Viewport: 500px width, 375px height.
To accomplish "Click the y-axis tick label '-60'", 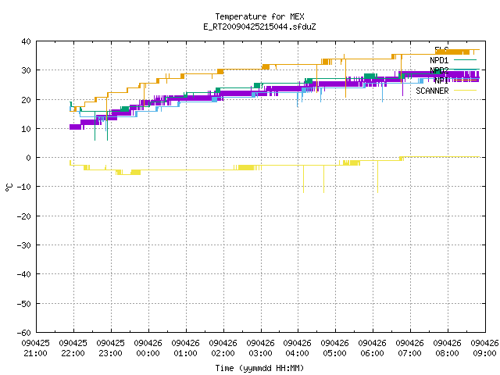I will pos(24,333).
